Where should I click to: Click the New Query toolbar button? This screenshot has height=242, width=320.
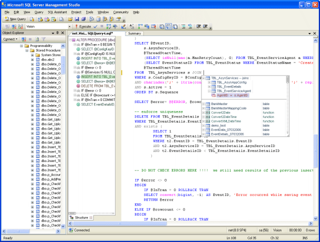[x=15, y=19]
